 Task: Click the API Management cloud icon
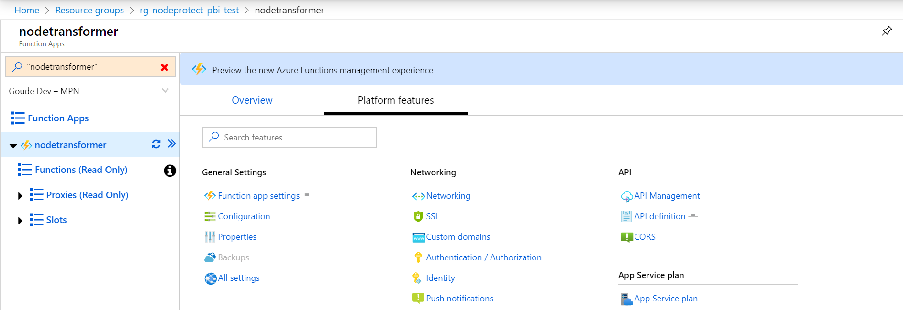click(x=627, y=196)
